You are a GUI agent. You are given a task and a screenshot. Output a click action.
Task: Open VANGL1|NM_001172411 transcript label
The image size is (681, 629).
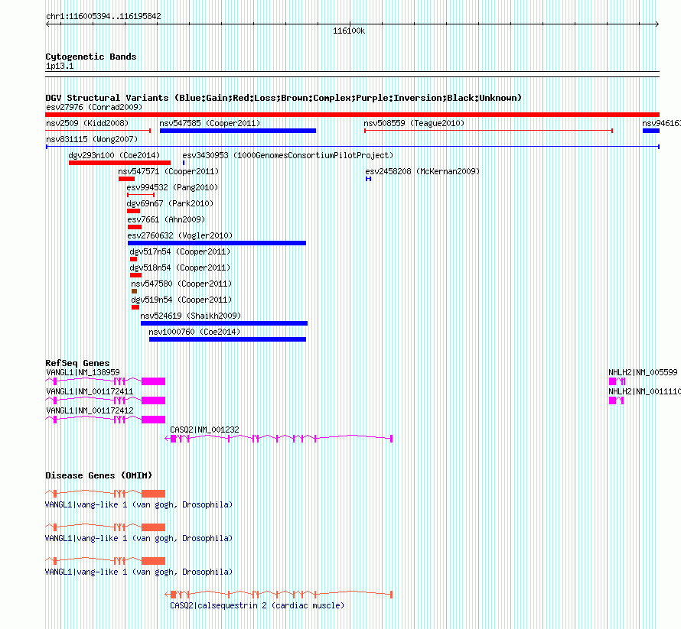point(90,391)
